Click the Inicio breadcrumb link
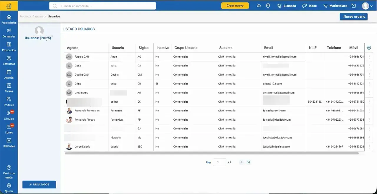Viewport: 377px width, 194px height. point(24,17)
